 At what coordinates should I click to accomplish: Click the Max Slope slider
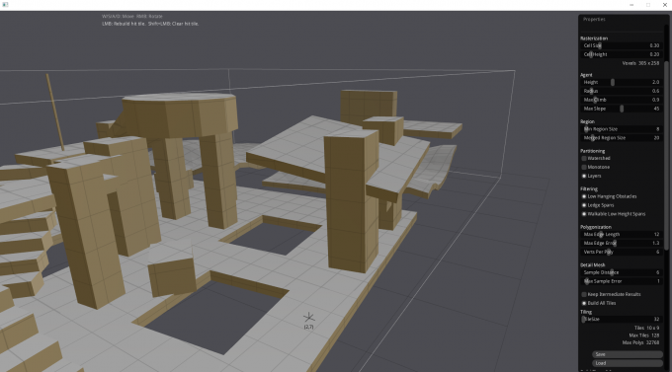(x=622, y=109)
